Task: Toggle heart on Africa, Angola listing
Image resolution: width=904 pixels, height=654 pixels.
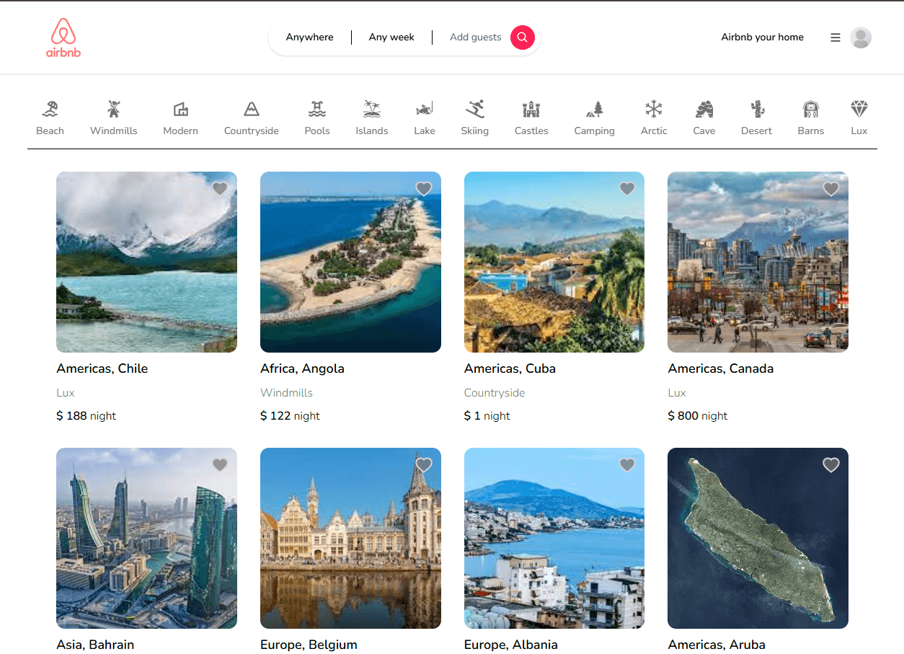Action: [x=424, y=189]
